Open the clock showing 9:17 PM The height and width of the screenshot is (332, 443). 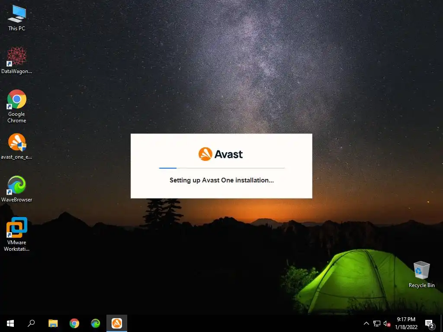[x=406, y=323]
